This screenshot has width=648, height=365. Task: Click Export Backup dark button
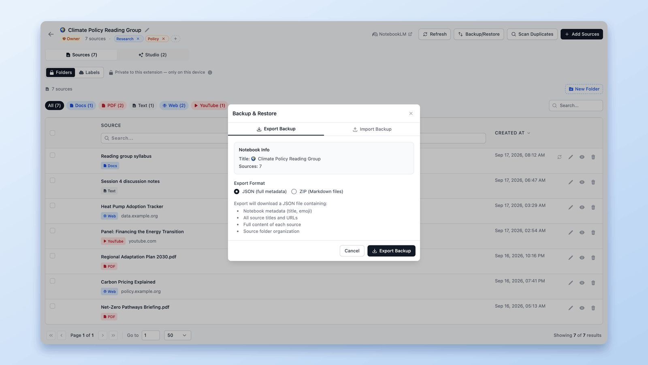pyautogui.click(x=391, y=251)
